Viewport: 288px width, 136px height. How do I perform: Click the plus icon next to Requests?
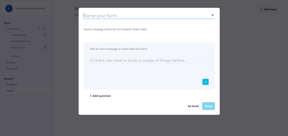point(39,29)
